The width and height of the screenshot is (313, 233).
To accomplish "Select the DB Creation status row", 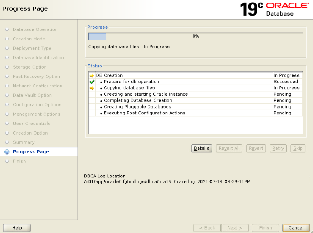I will [x=196, y=76].
